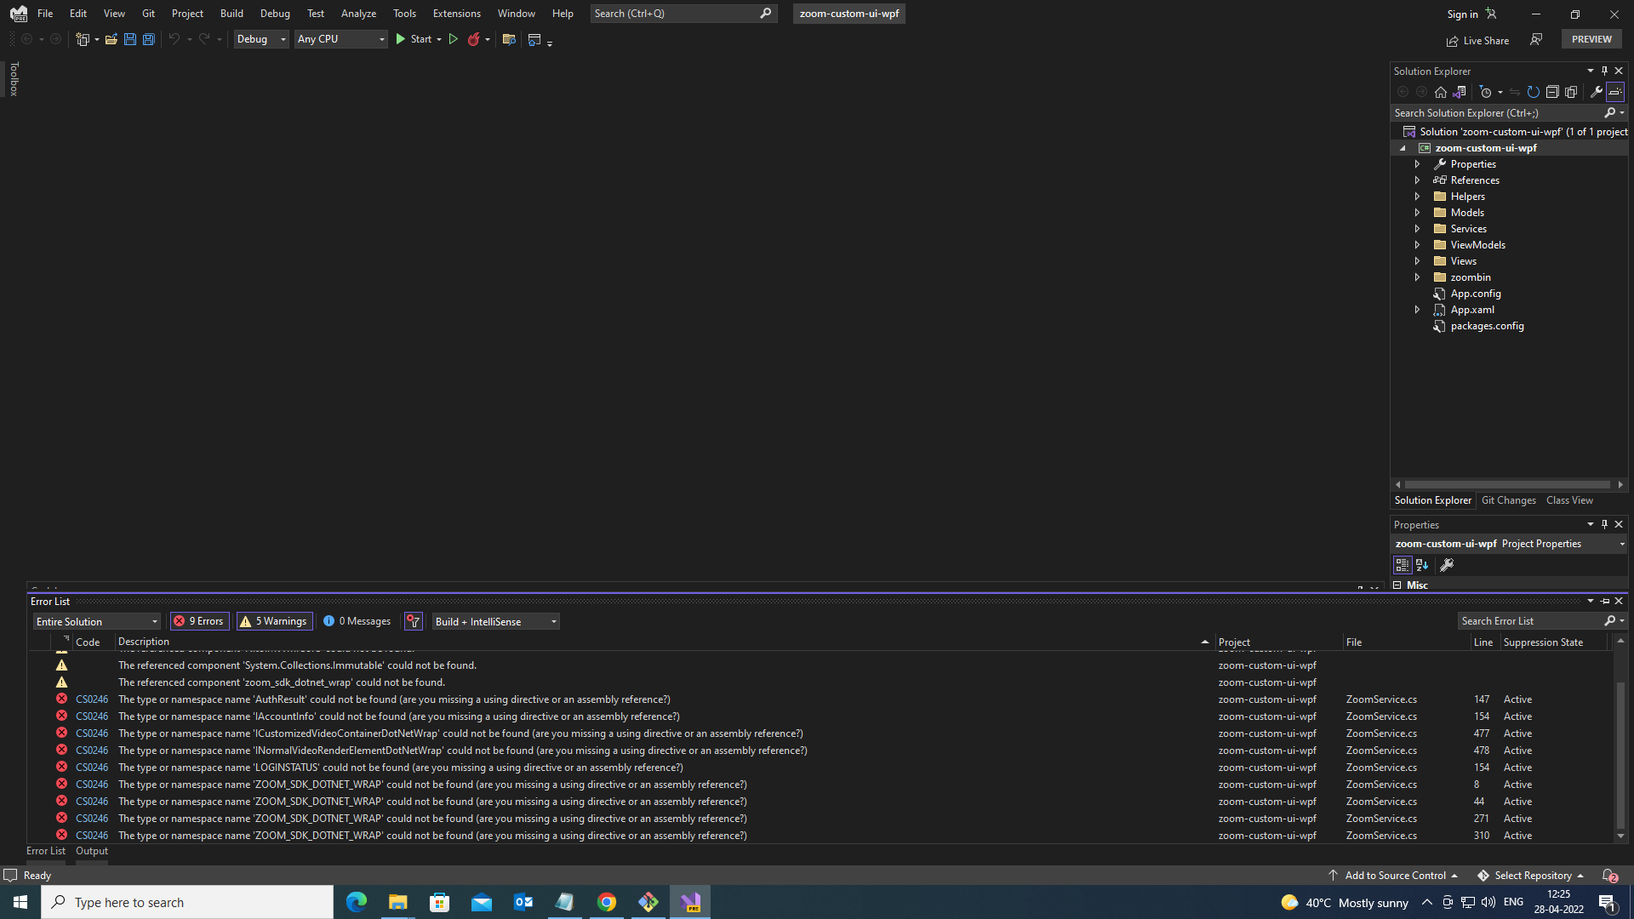The height and width of the screenshot is (919, 1634).
Task: Click the Properties wrench icon in Solution Explorer
Action: [1597, 92]
